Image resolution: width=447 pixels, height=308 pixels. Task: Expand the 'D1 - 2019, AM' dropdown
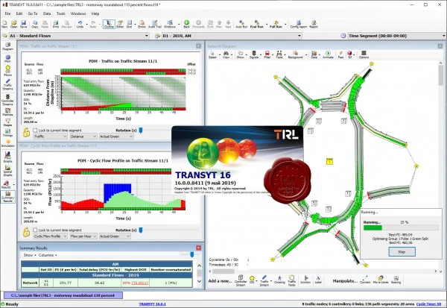click(299, 36)
